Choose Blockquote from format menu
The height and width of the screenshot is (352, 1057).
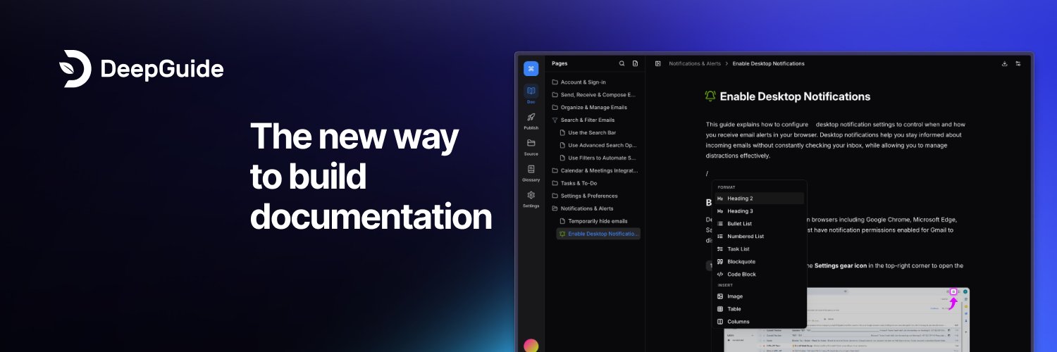pyautogui.click(x=759, y=262)
